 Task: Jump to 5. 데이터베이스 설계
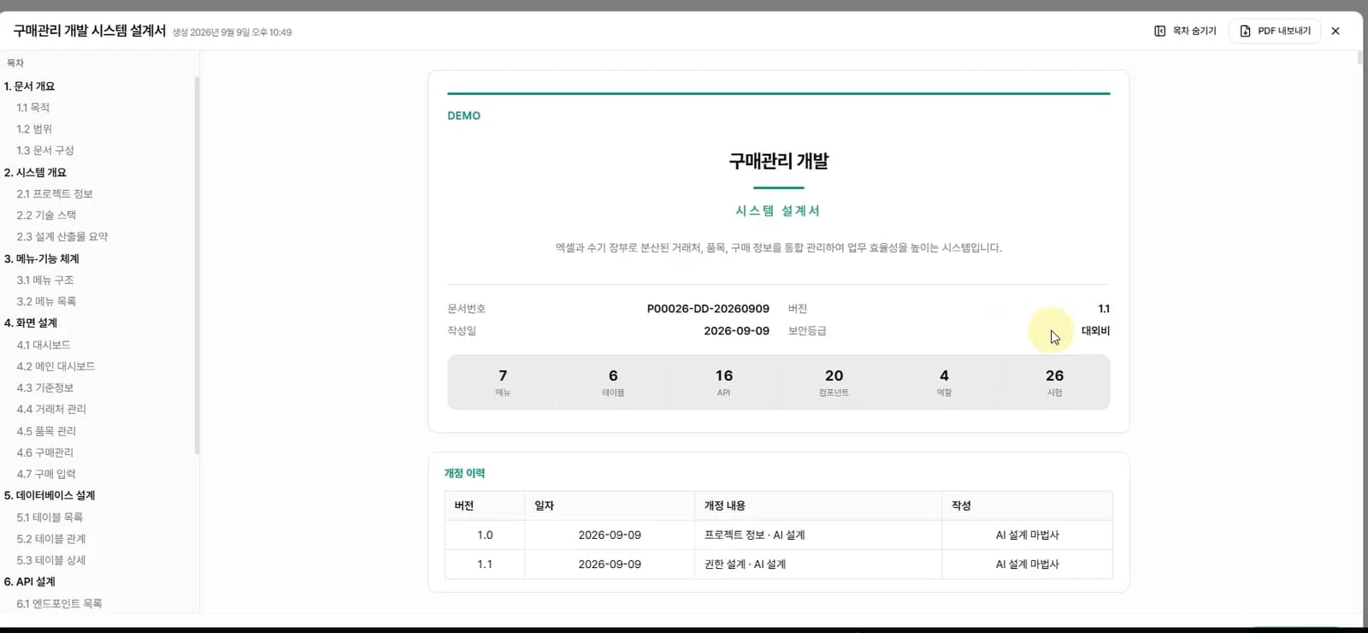(x=50, y=496)
